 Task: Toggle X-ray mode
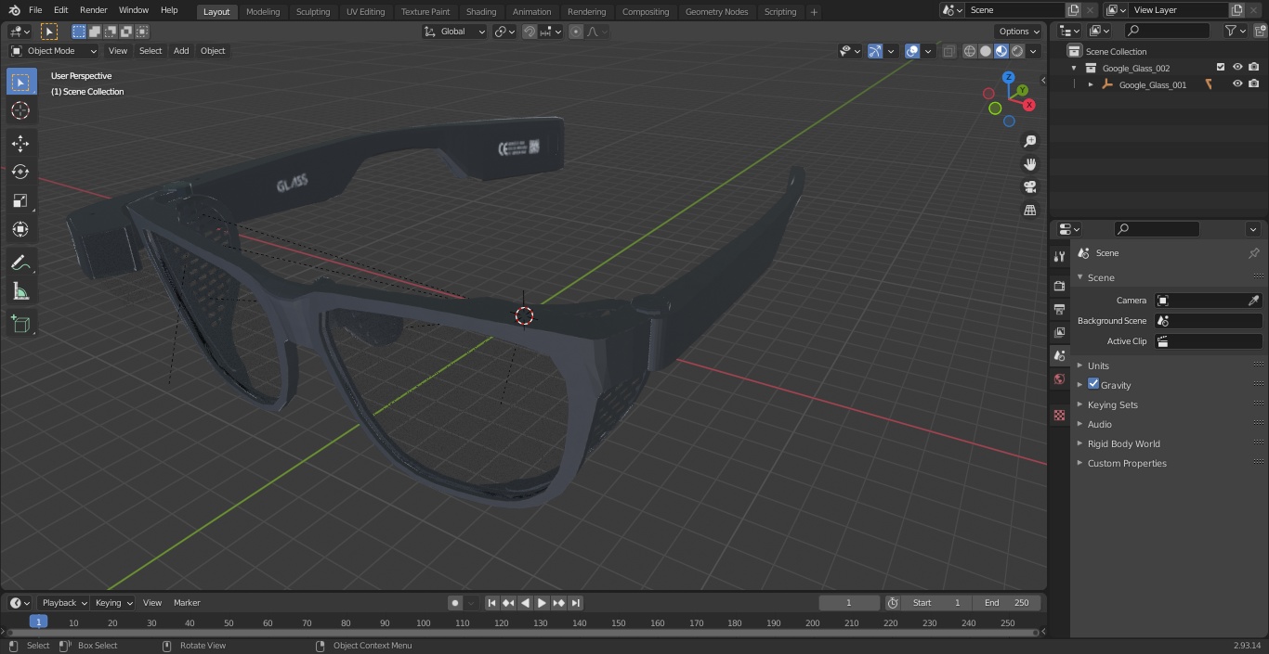click(948, 51)
